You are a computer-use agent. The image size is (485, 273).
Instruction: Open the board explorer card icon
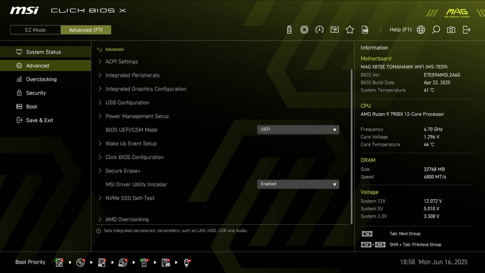click(x=334, y=30)
